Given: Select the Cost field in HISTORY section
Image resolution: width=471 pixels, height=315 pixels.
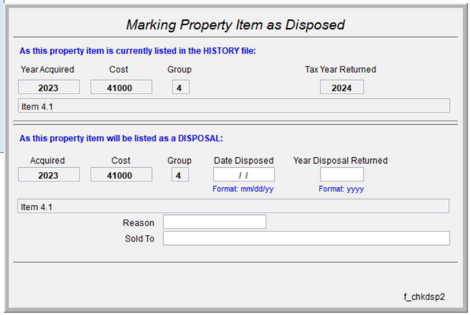Looking at the screenshot, I should pyautogui.click(x=121, y=87).
